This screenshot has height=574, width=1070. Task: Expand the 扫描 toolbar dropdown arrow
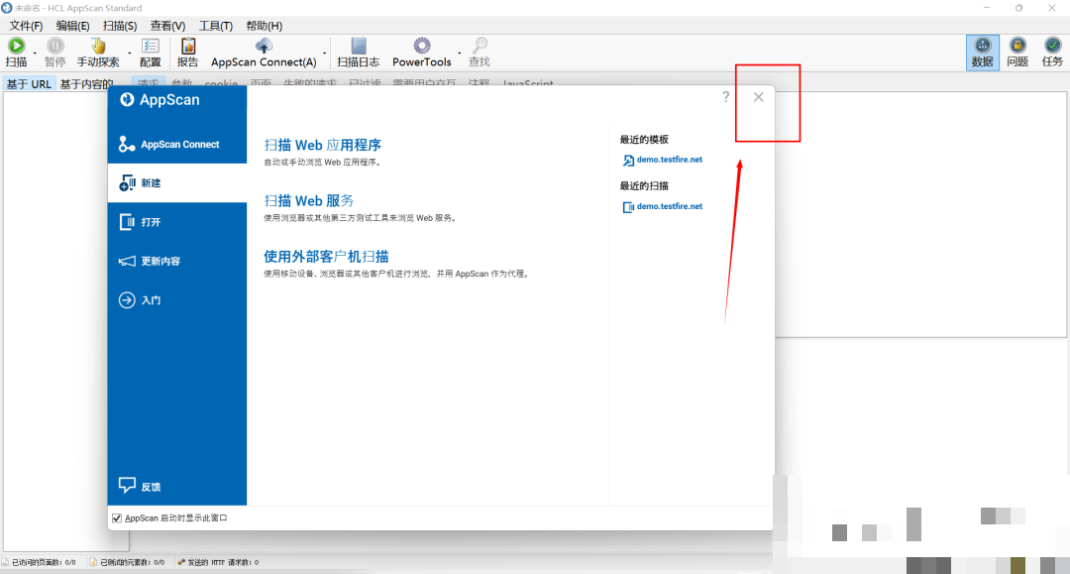[x=35, y=53]
